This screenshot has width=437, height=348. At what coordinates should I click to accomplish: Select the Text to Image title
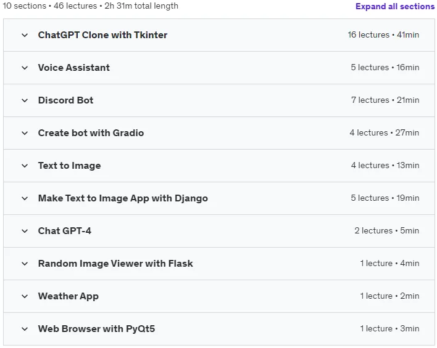pos(69,166)
